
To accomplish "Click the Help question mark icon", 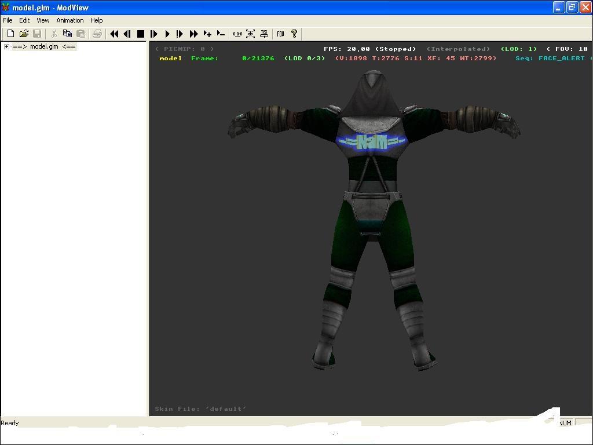I will 294,34.
